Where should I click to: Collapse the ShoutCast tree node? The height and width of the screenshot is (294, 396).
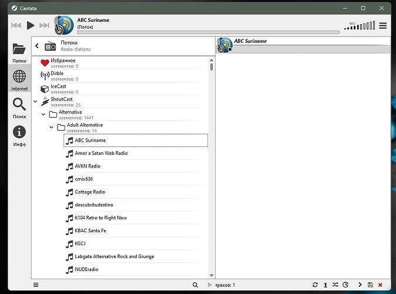pyautogui.click(x=35, y=102)
